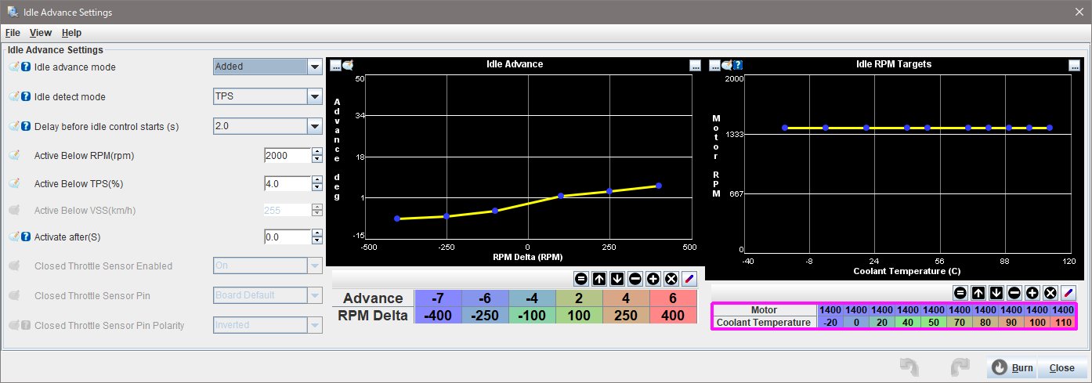Click the help icon on Idle RPM Targets
Image resolution: width=1092 pixels, height=383 pixels.
point(737,65)
